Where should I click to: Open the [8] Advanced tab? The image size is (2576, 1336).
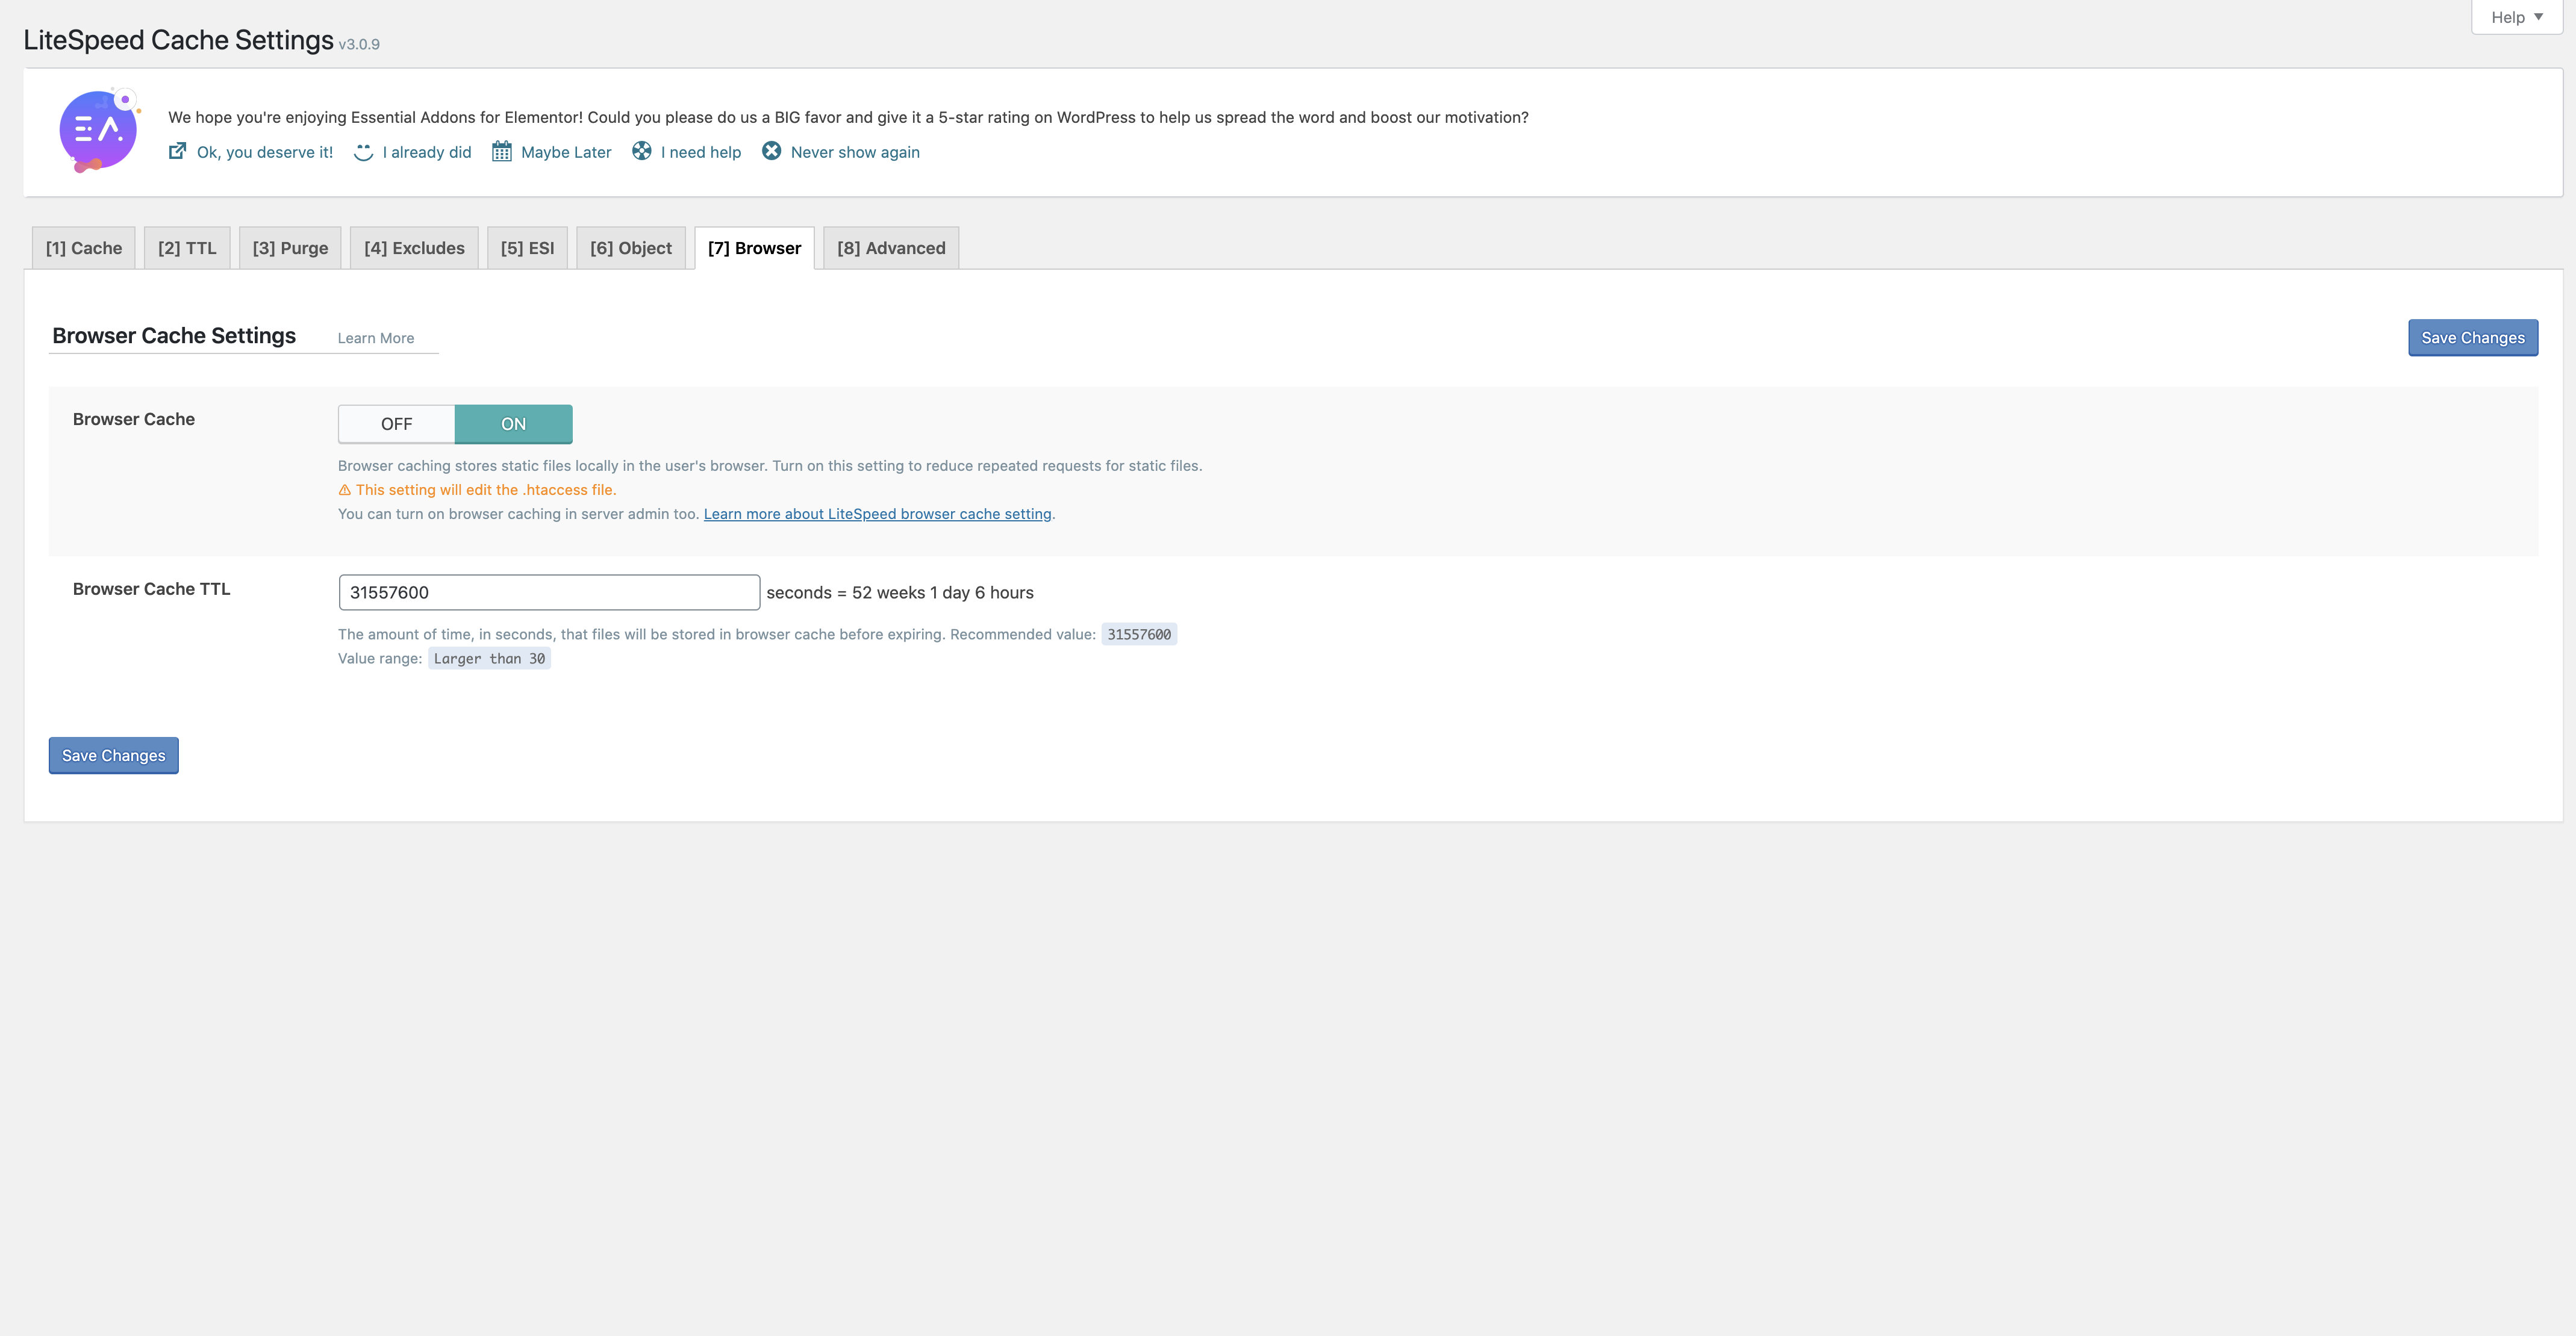[x=890, y=248]
